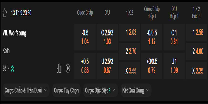Choose first-half Over 1 at 0.81
Image resolution: width=208 pixels, height=104 pixels.
[x=174, y=37]
